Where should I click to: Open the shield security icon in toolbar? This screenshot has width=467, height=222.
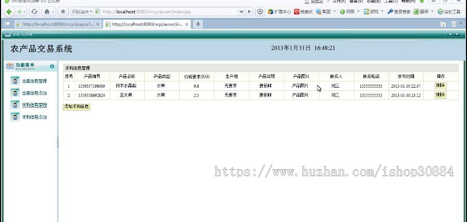(x=260, y=12)
